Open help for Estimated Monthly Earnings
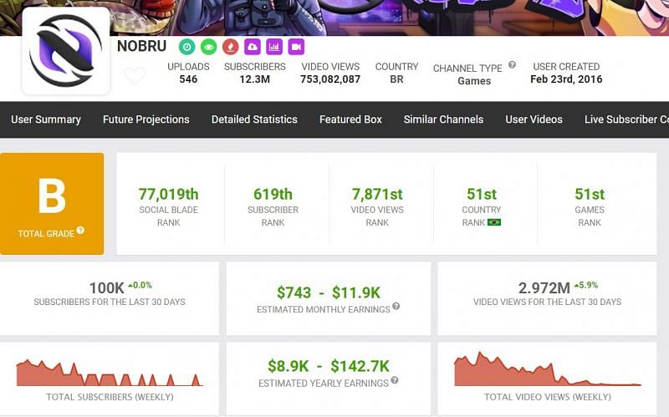 [396, 307]
